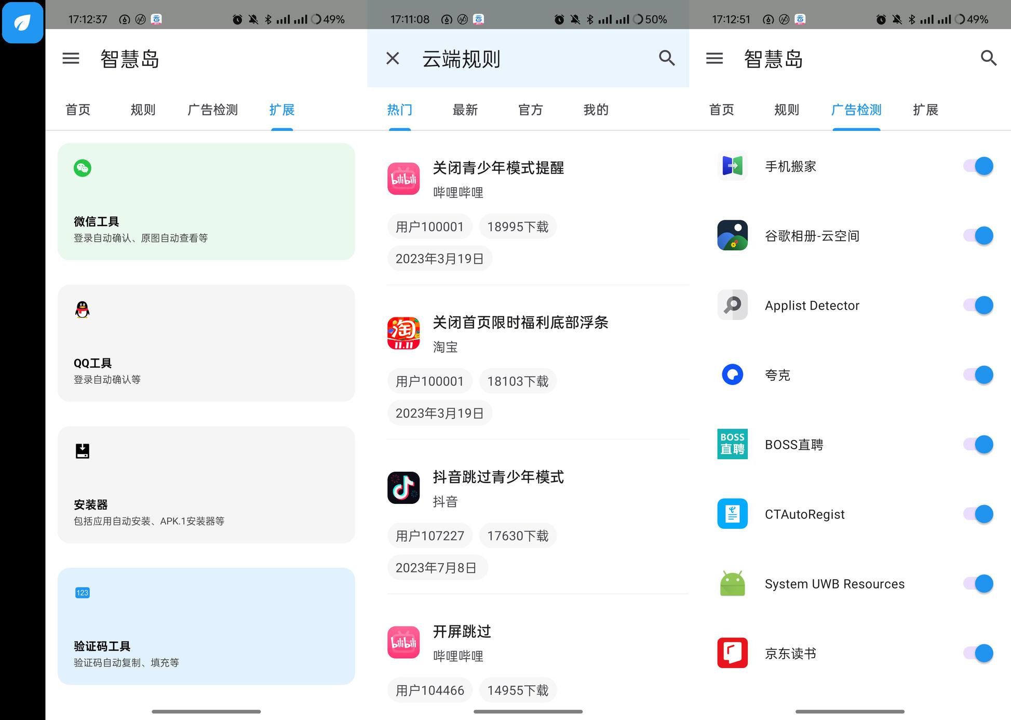The height and width of the screenshot is (720, 1011).
Task: Open rule 关闭首页限时福利底部浮条
Action: coord(520,322)
